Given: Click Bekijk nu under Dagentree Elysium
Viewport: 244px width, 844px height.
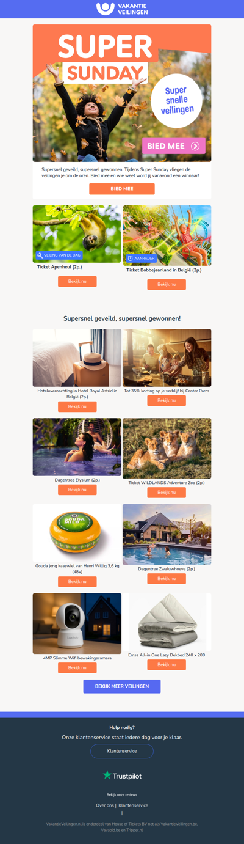Looking at the screenshot, I should tap(77, 490).
